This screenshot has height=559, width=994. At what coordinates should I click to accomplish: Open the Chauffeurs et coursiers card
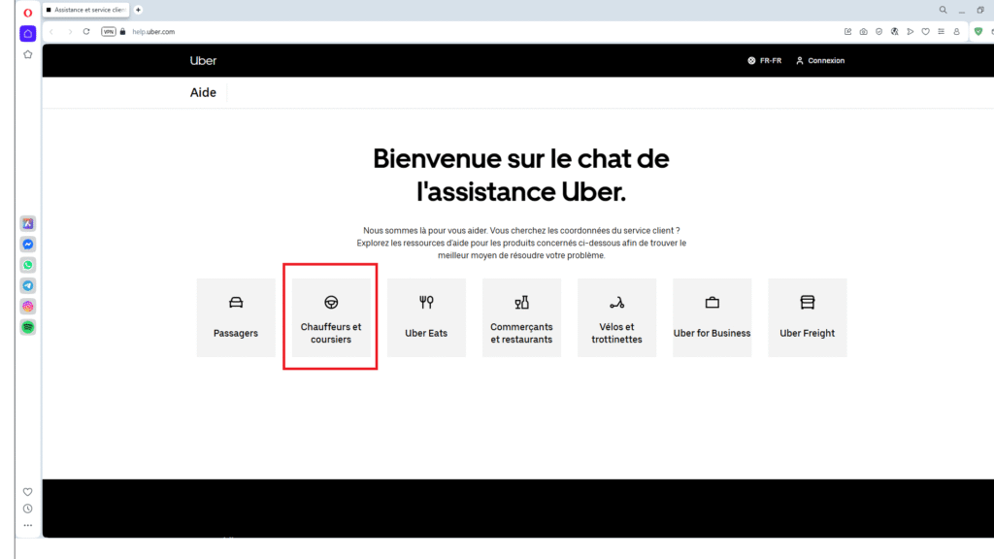click(331, 317)
